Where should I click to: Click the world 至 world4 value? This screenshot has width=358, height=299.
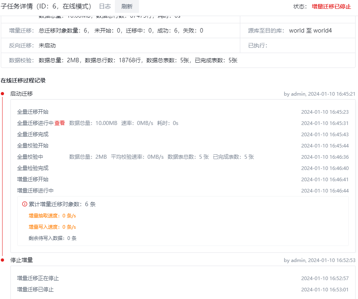tap(310, 31)
